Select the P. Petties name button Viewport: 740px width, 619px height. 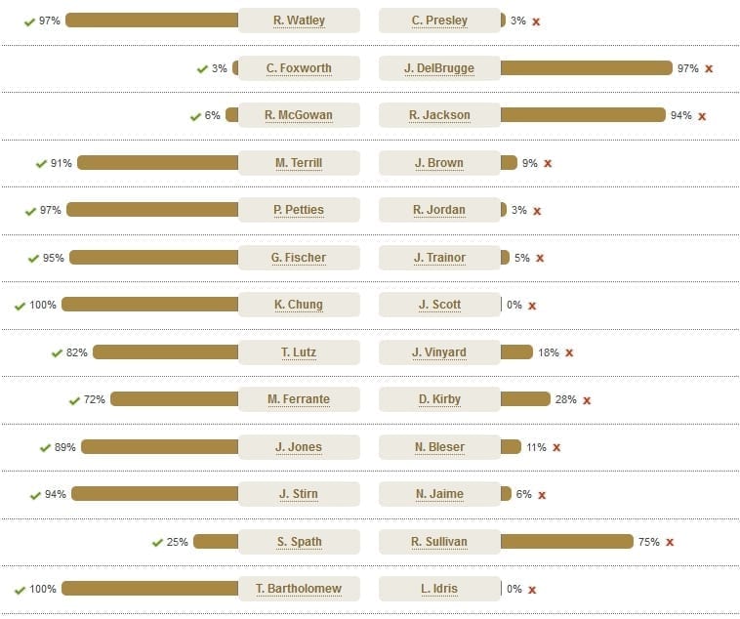click(x=299, y=210)
